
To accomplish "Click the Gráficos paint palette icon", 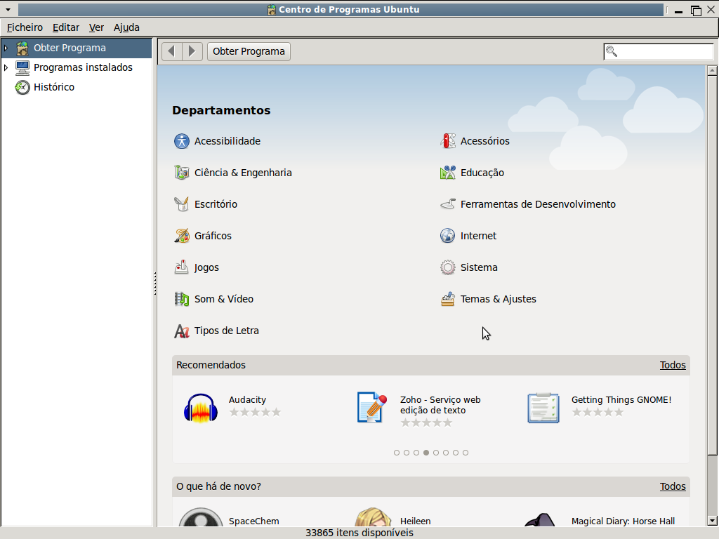I will tap(182, 236).
